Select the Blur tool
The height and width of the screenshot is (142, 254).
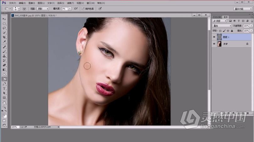point(4,74)
